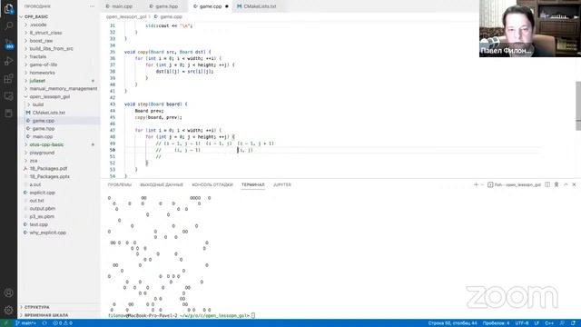Open test.cpp in the explorer
This screenshot has width=581, height=327.
click(38, 224)
